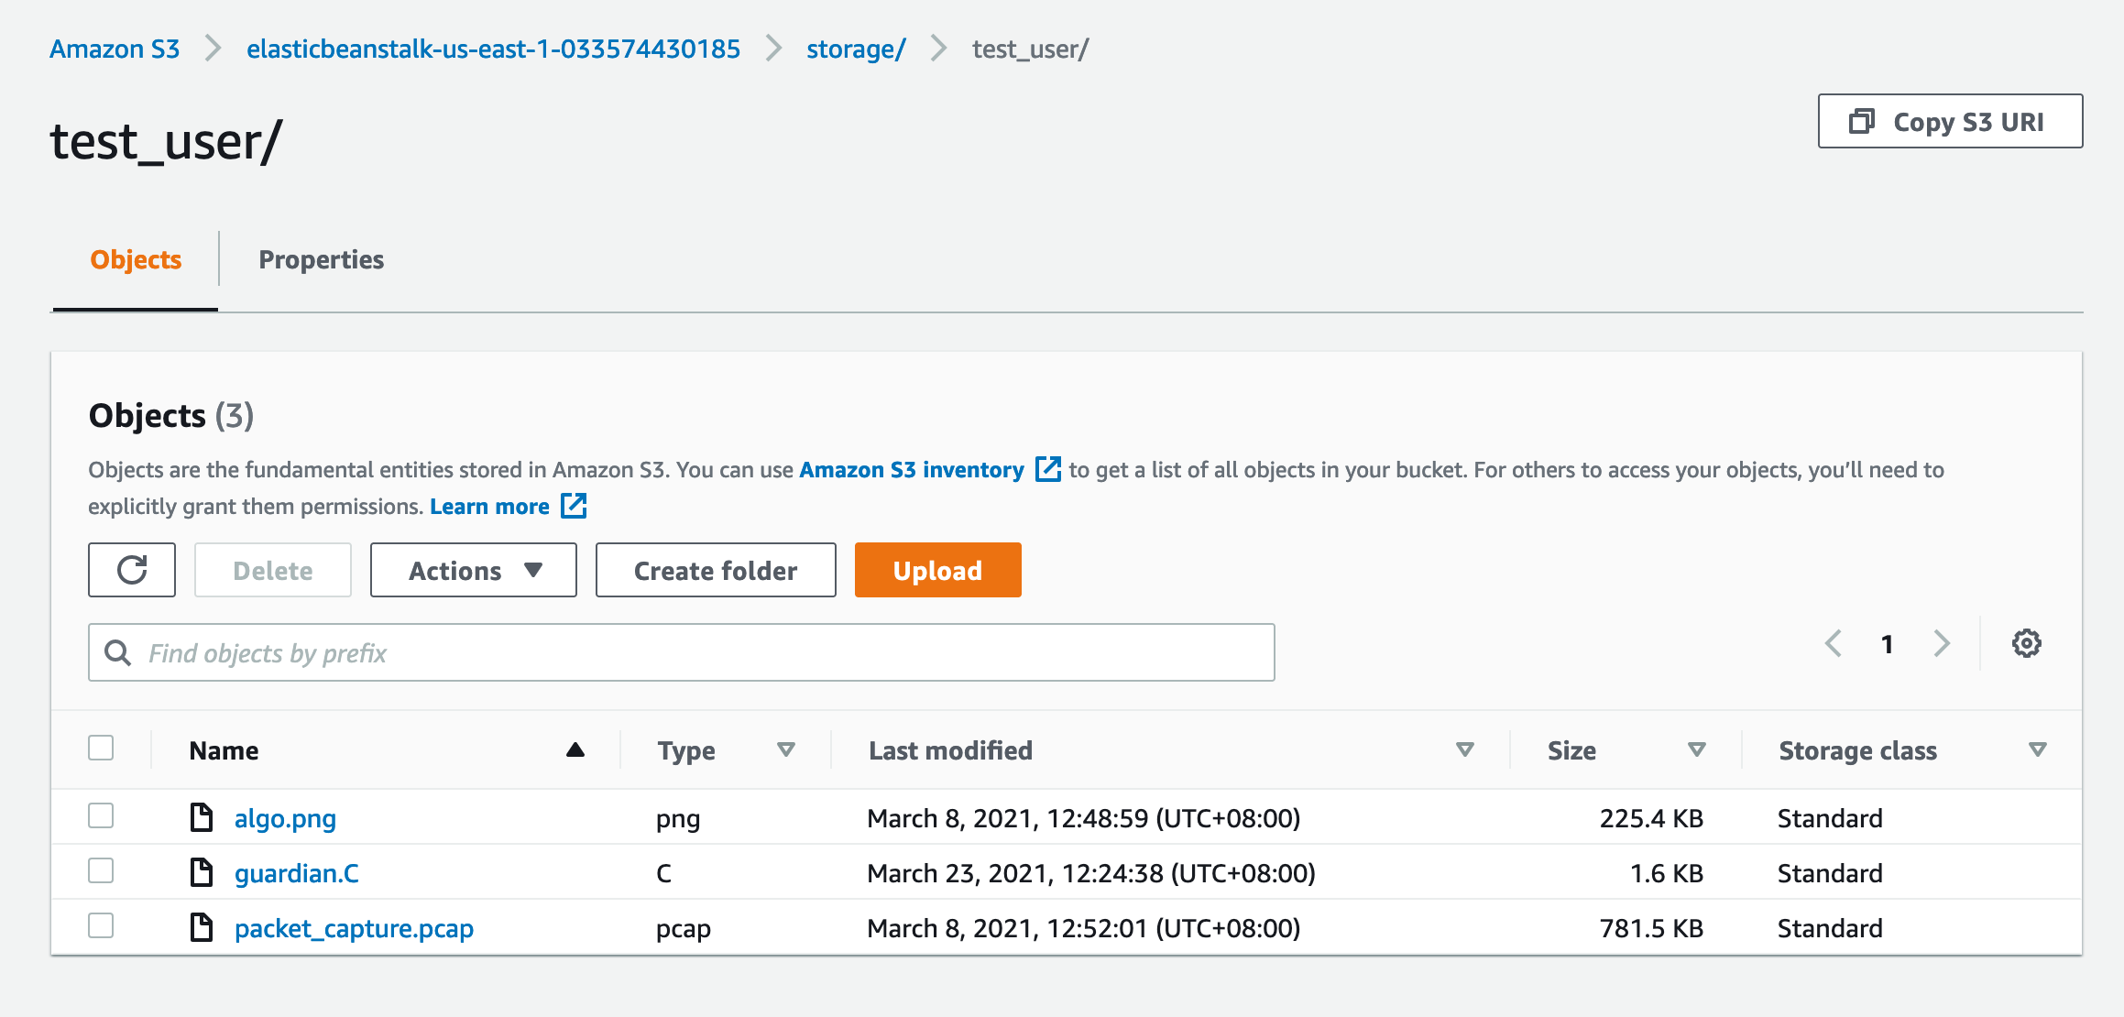
Task: Click Copy S3 URI button
Action: [x=1950, y=121]
